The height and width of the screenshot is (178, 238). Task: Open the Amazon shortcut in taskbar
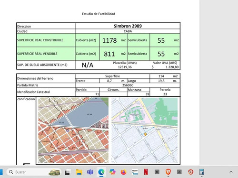(135, 172)
